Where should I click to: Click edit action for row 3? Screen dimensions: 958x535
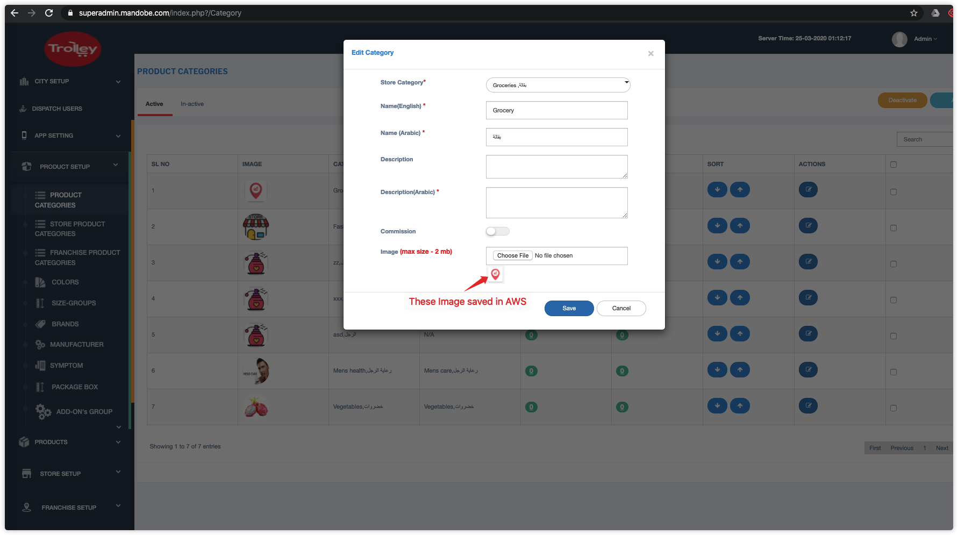(x=808, y=262)
